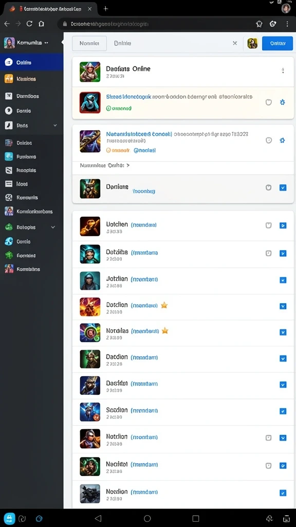Tap the Android home circle button
Image resolution: width=296 pixels, height=527 pixels.
tap(147, 518)
